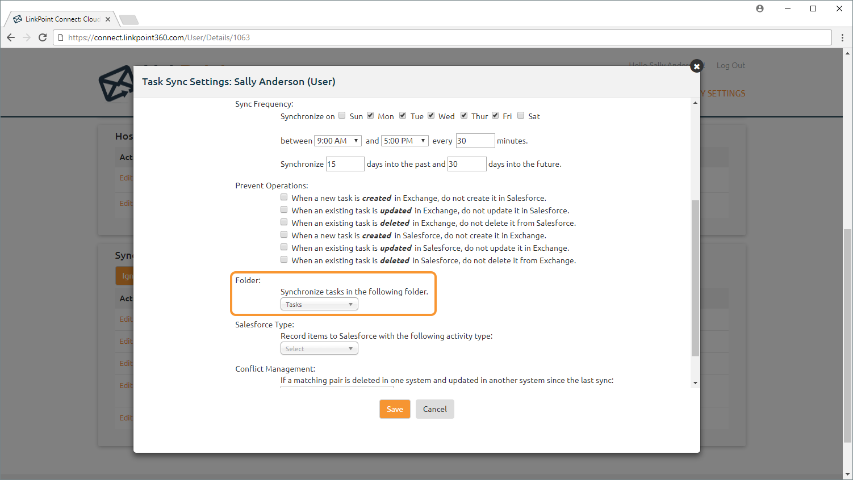
Task: Toggle Sun synchronize checkbox
Action: [342, 116]
